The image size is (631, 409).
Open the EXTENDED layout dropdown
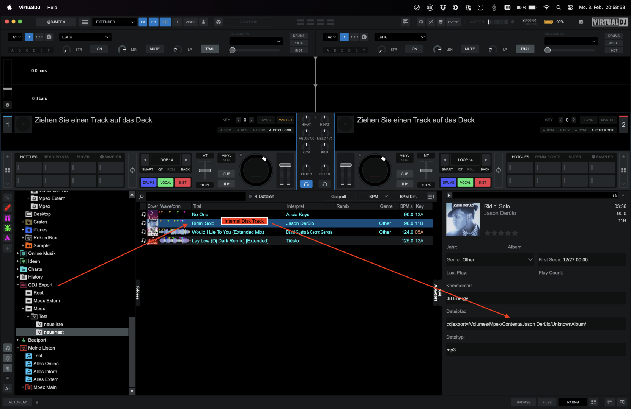[114, 22]
